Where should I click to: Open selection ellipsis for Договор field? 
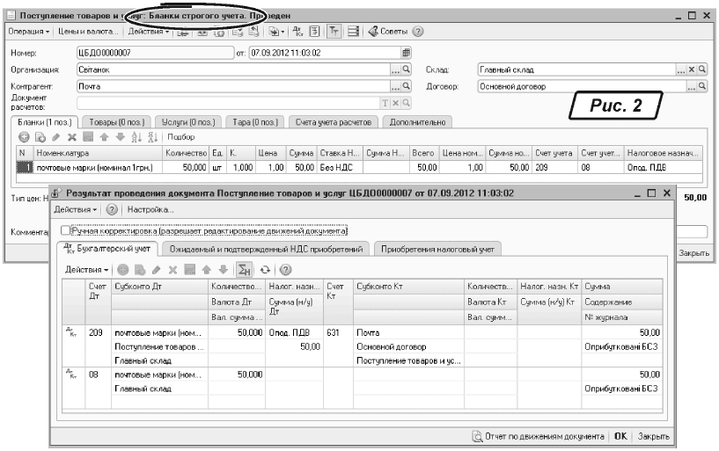[x=692, y=87]
